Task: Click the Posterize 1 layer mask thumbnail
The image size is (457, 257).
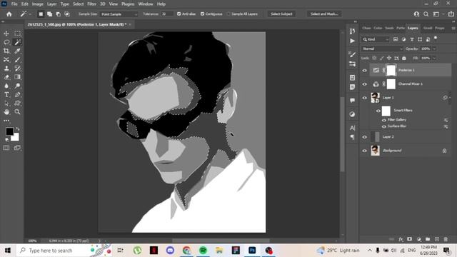Action: click(391, 70)
